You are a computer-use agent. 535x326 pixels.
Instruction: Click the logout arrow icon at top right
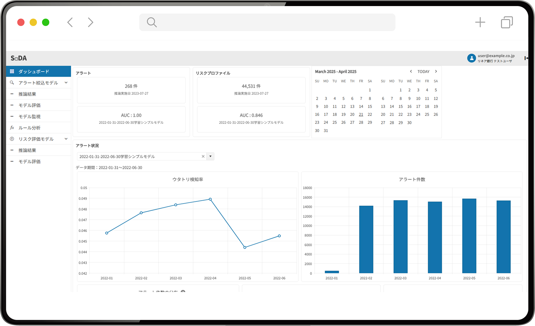[526, 58]
